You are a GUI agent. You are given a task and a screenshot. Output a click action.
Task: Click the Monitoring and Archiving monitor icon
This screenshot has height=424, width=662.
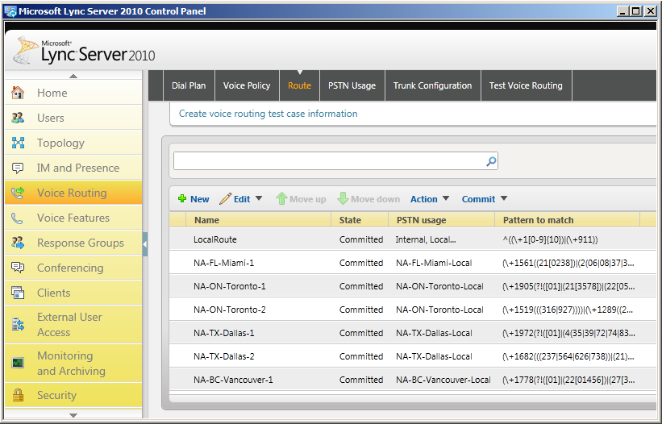18,363
